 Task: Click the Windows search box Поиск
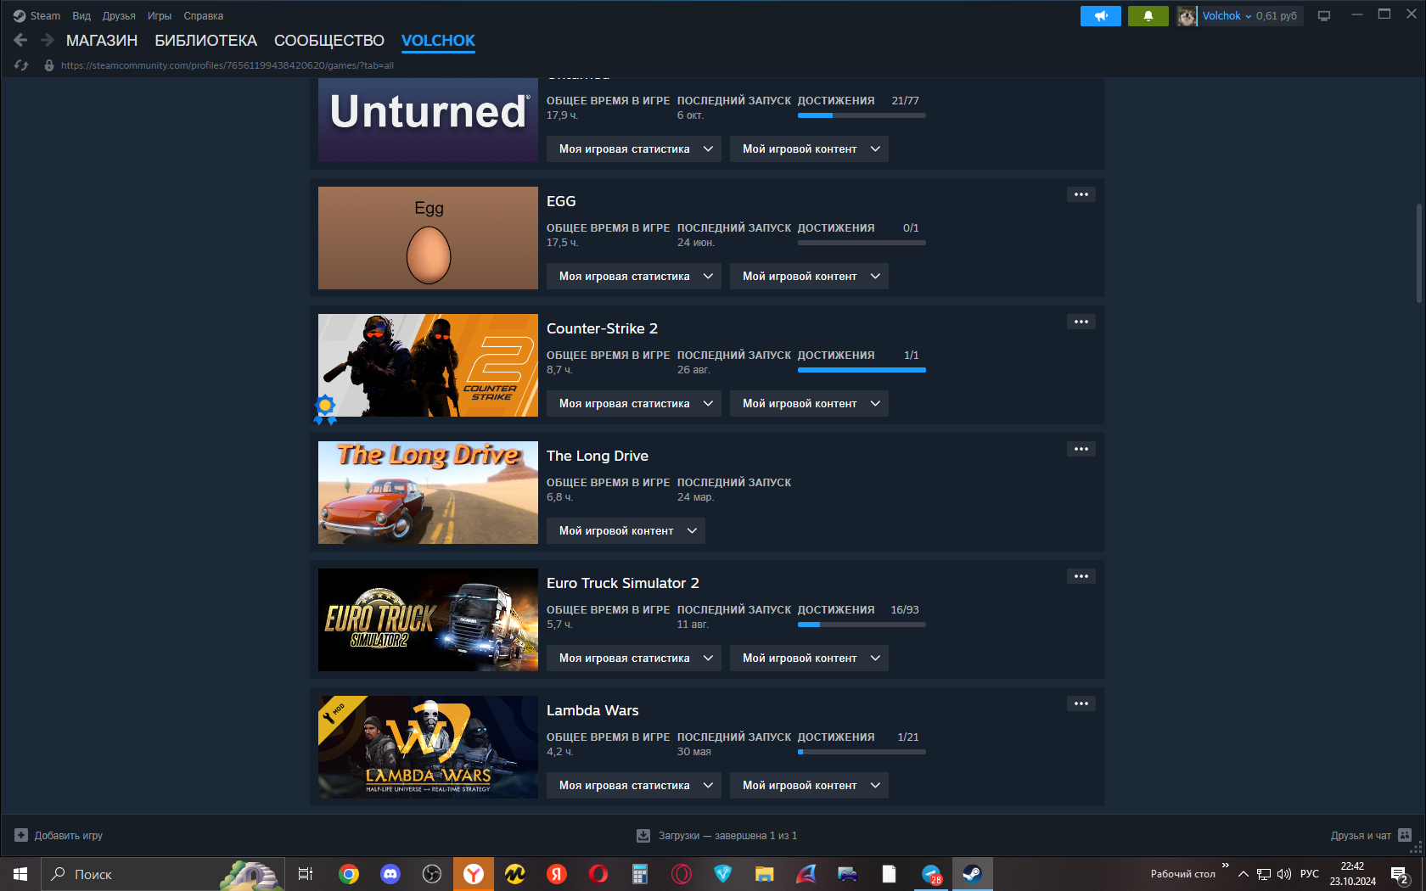tap(164, 874)
